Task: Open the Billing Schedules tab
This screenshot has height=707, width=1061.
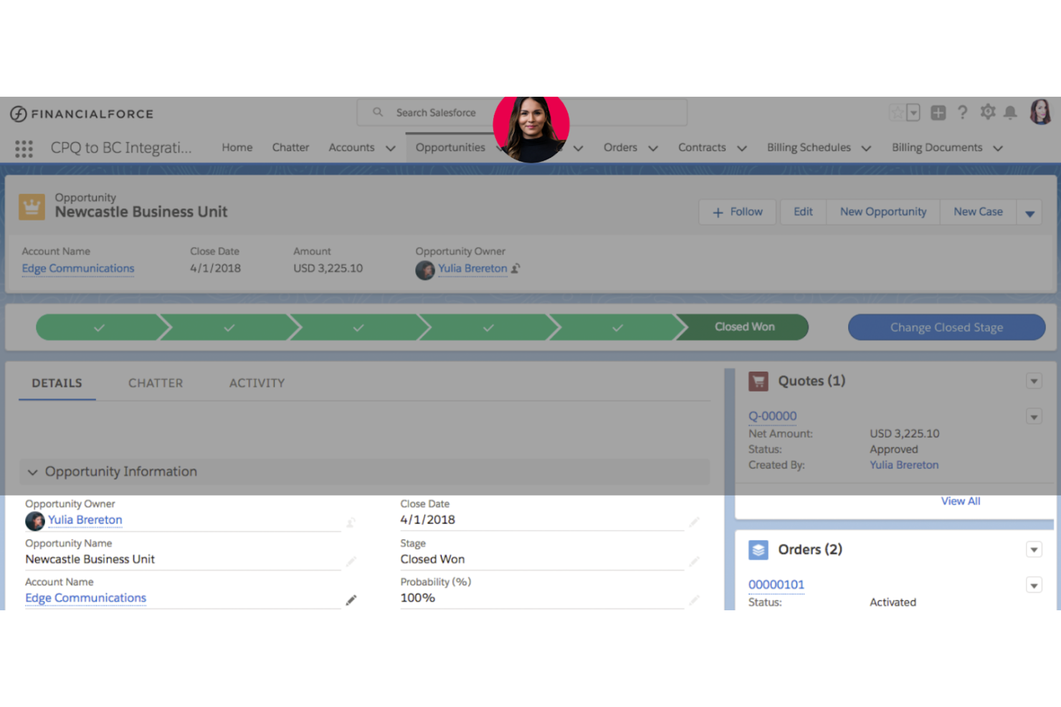Action: (809, 148)
